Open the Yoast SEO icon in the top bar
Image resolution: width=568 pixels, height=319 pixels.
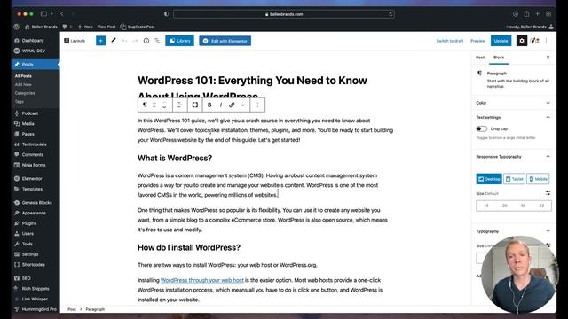click(x=534, y=41)
